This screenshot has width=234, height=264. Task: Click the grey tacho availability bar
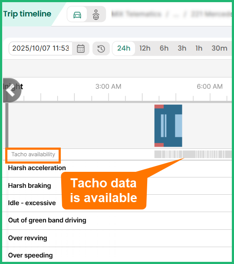[193, 155]
